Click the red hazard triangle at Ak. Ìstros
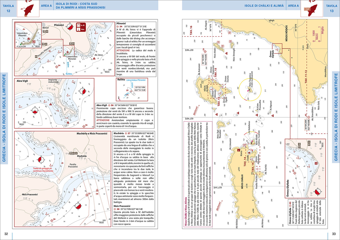 (95, 58)
